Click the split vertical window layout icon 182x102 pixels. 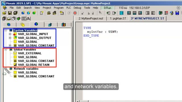(x=148, y=13)
